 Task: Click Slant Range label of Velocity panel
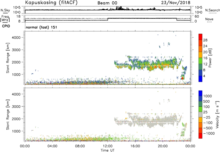[8, 115]
